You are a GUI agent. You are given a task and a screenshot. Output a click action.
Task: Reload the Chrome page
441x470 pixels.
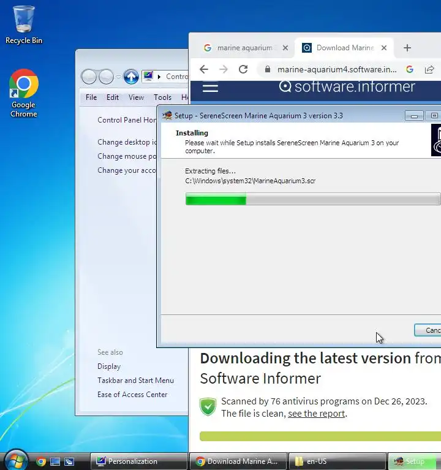click(x=243, y=69)
